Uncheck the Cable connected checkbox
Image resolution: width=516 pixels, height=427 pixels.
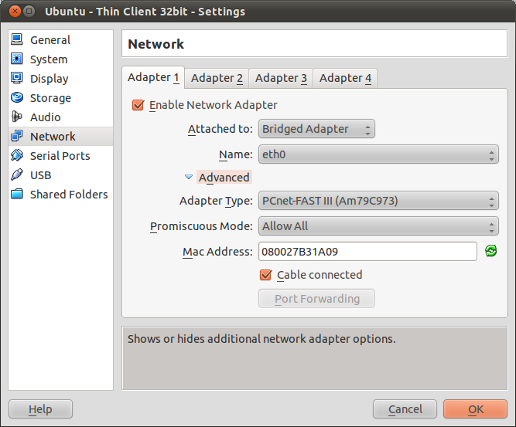point(265,275)
